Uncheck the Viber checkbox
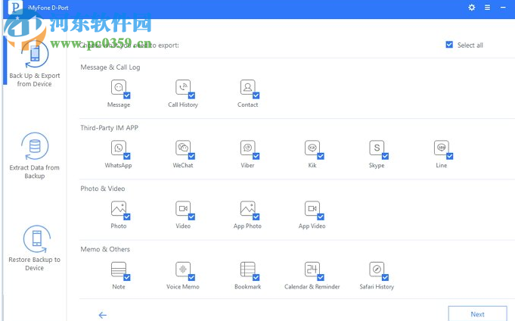 point(256,156)
